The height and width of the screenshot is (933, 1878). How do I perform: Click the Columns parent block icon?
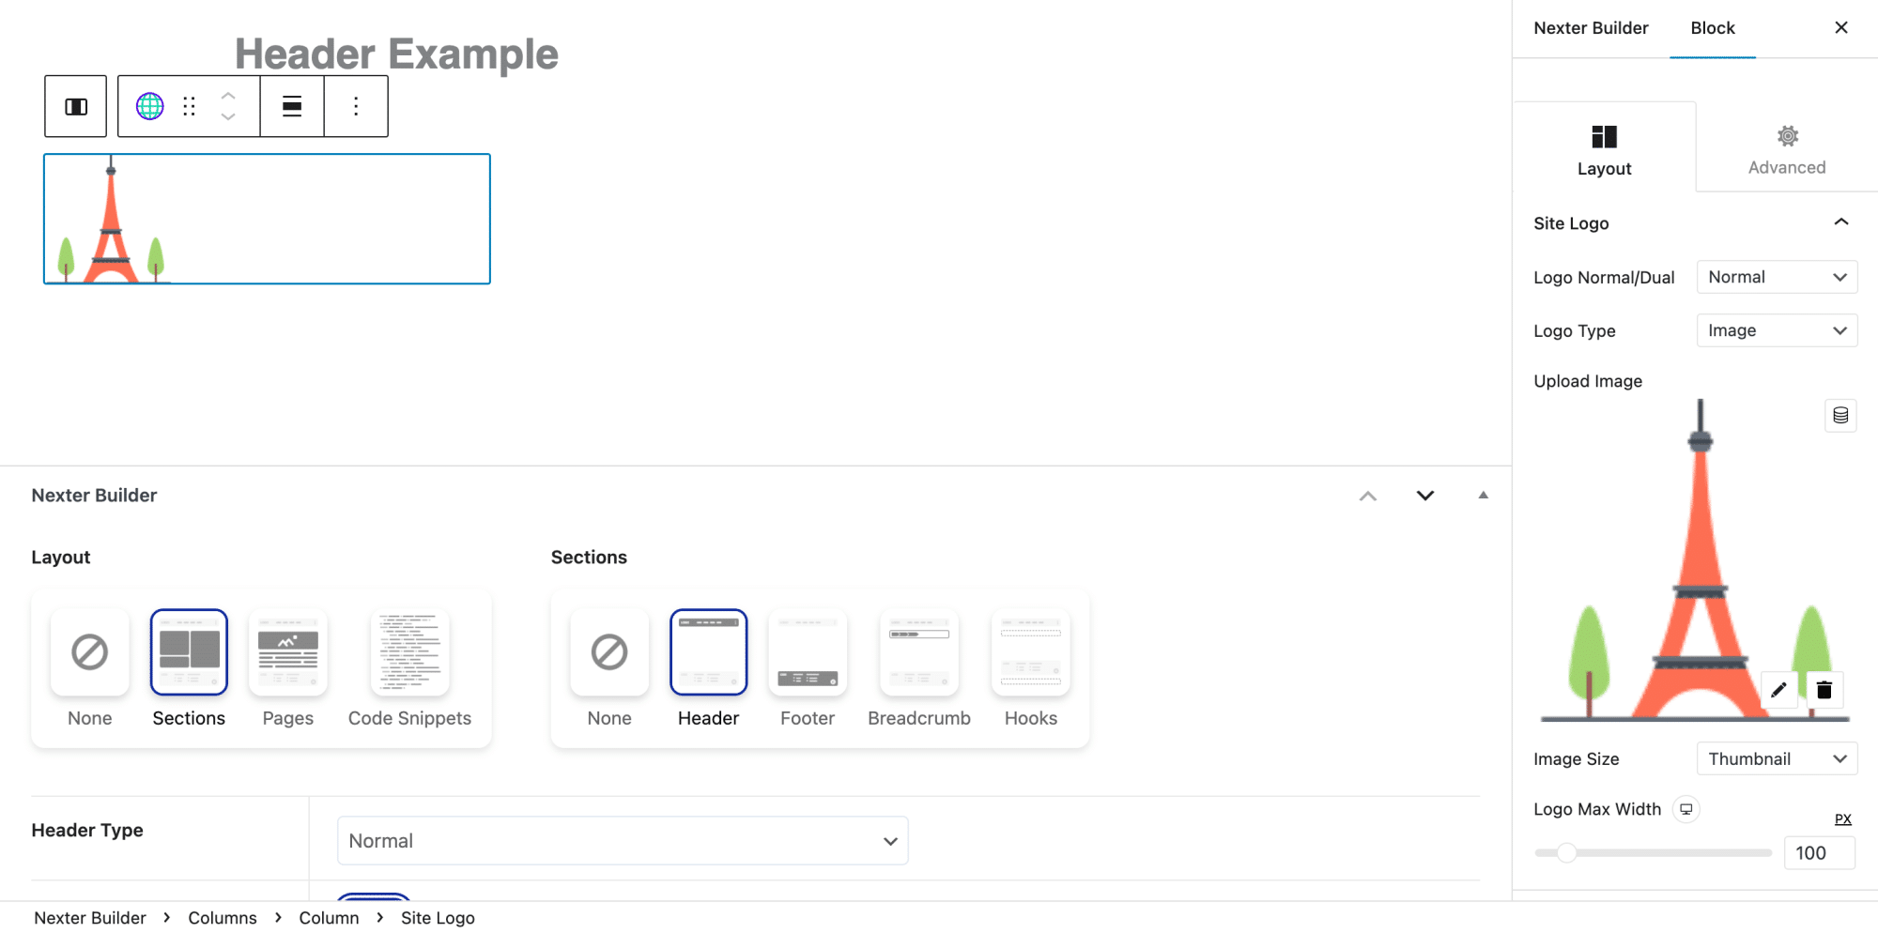point(76,107)
